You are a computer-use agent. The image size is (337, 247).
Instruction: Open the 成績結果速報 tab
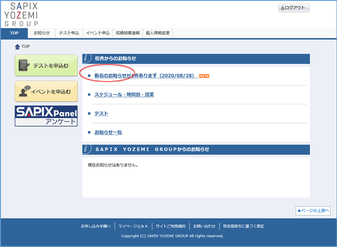coord(127,33)
